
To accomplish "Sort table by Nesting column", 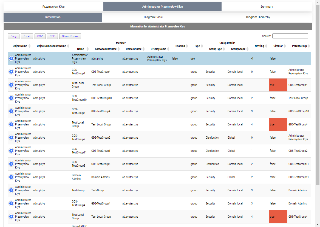I will 266,46.
